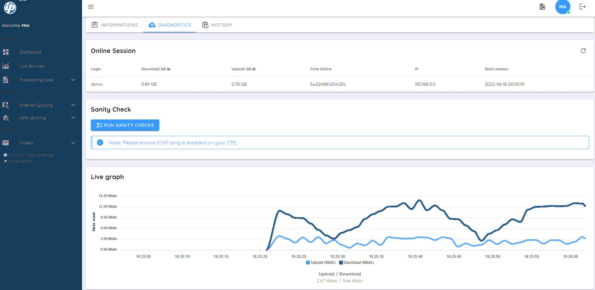Click the Diagnostics cloud icon
This screenshot has width=595, height=290.
click(152, 25)
